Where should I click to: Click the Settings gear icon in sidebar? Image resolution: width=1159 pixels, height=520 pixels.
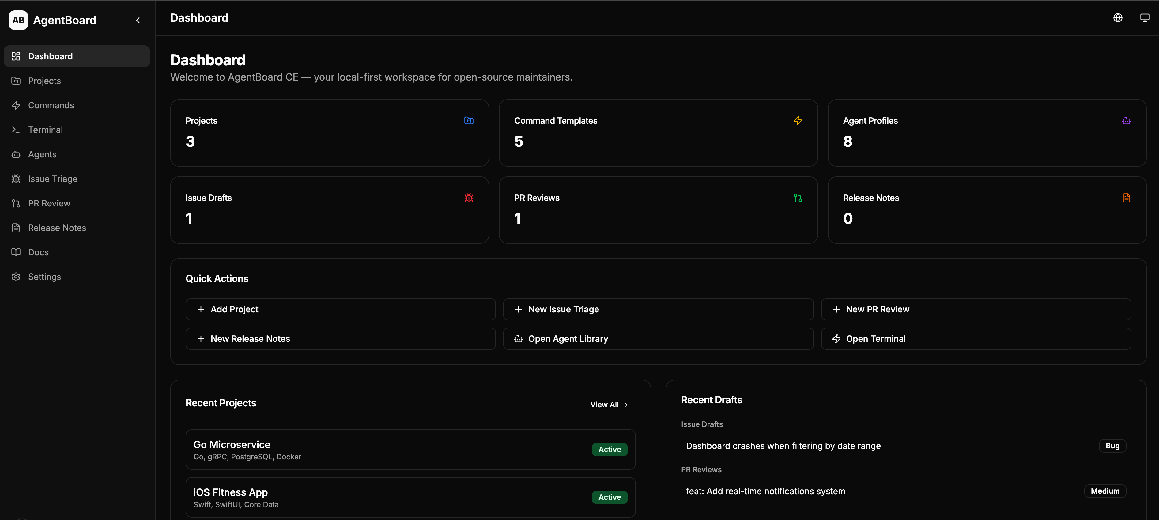(x=16, y=277)
